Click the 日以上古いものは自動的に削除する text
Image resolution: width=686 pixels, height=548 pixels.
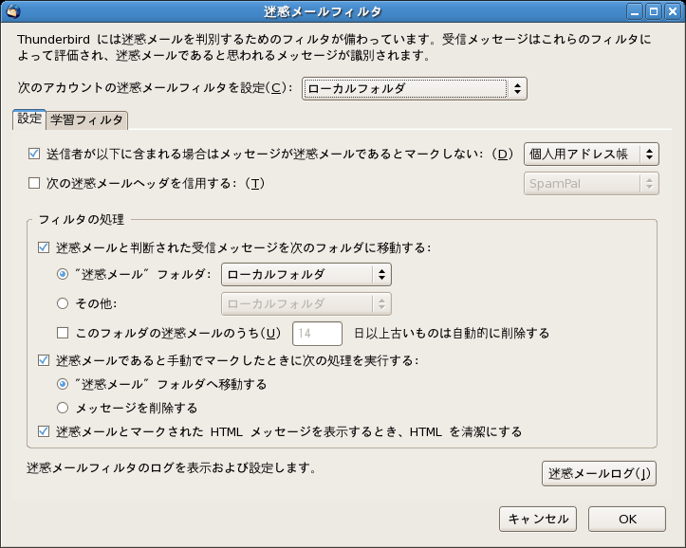coord(452,334)
